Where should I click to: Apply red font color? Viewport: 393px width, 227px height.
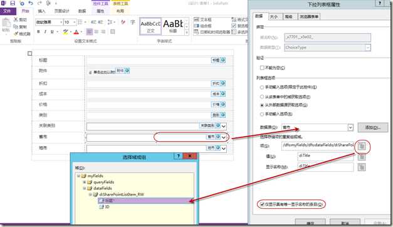(x=76, y=31)
